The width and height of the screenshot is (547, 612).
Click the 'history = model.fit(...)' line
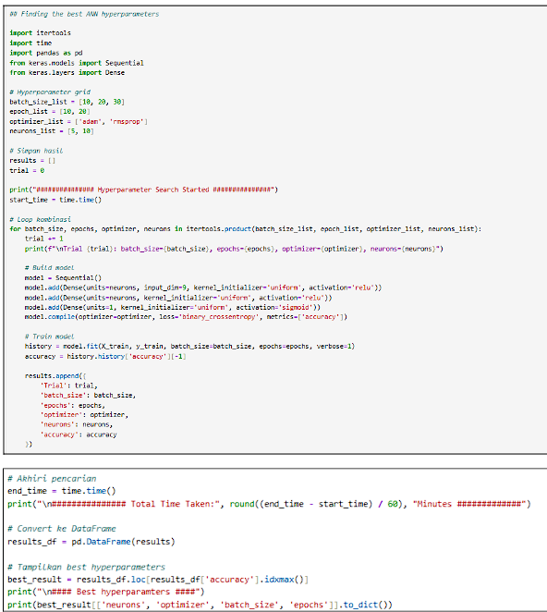189,346
